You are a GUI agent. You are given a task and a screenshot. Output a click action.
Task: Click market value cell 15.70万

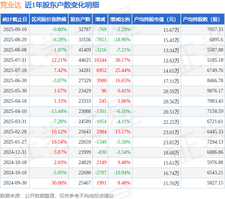(171, 183)
